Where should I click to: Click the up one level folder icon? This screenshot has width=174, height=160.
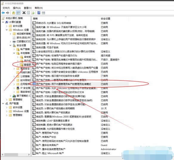coord(13,13)
